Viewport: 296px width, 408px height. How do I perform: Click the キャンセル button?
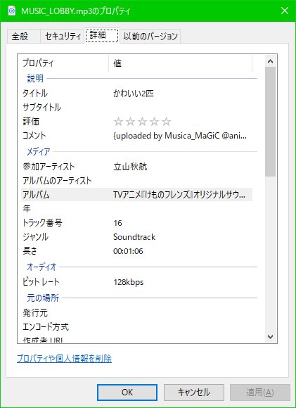(194, 393)
